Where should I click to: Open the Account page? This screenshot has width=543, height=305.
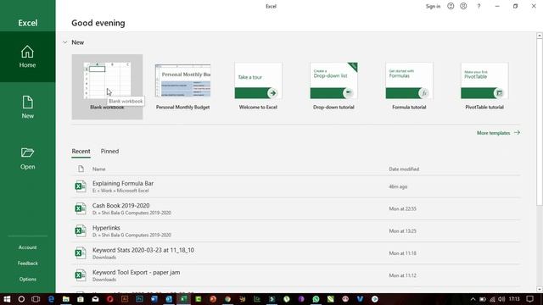(27, 247)
